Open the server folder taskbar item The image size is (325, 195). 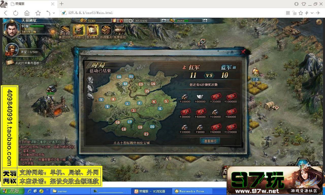pos(71,191)
